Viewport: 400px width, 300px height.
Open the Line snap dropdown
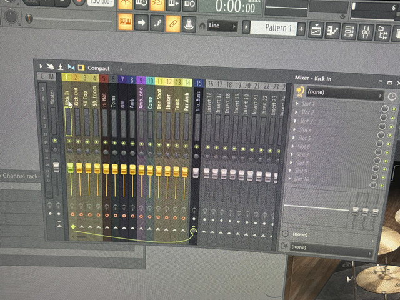click(x=222, y=26)
